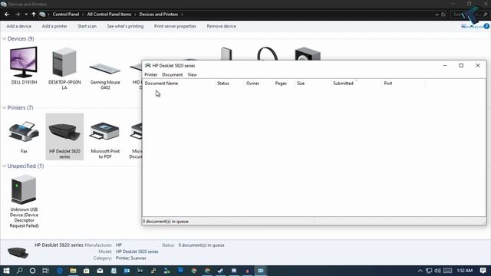This screenshot has width=491, height=276.
Task: Open the Mail app from the taskbar
Action: click(x=100, y=271)
